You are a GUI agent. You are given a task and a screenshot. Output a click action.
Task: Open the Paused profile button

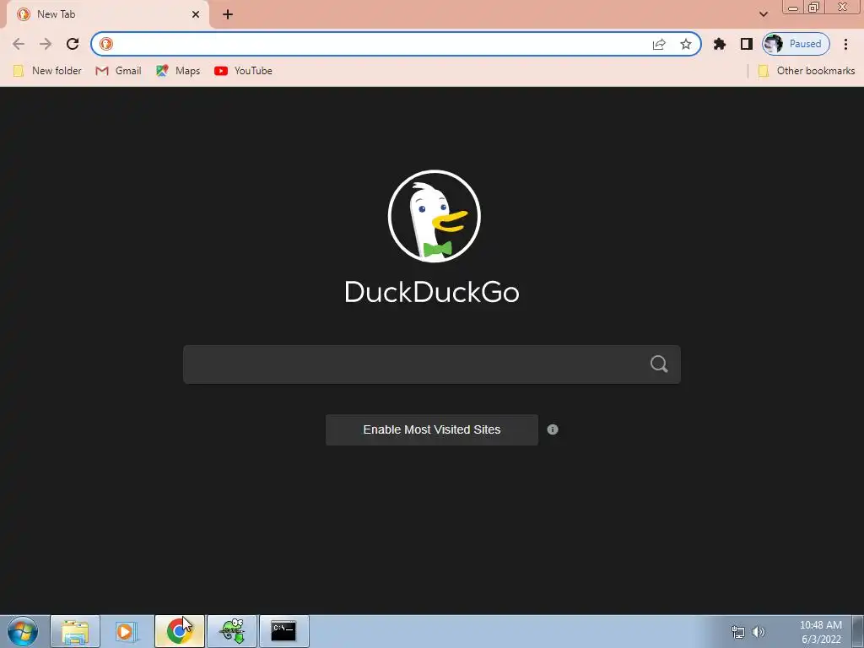point(796,44)
